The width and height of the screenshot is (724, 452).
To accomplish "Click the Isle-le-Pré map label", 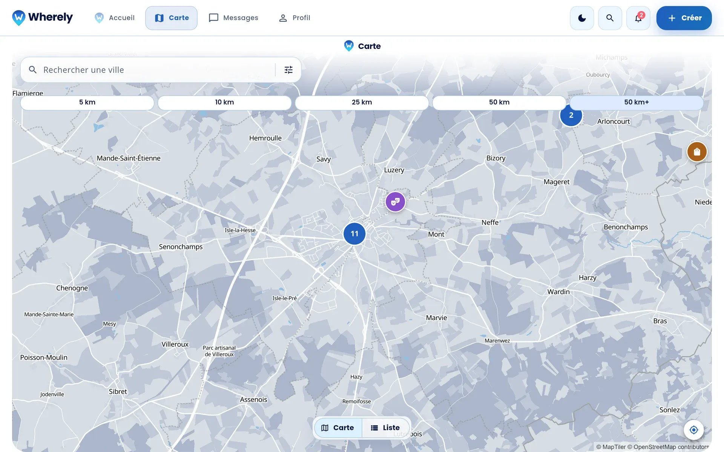I will click(284, 298).
